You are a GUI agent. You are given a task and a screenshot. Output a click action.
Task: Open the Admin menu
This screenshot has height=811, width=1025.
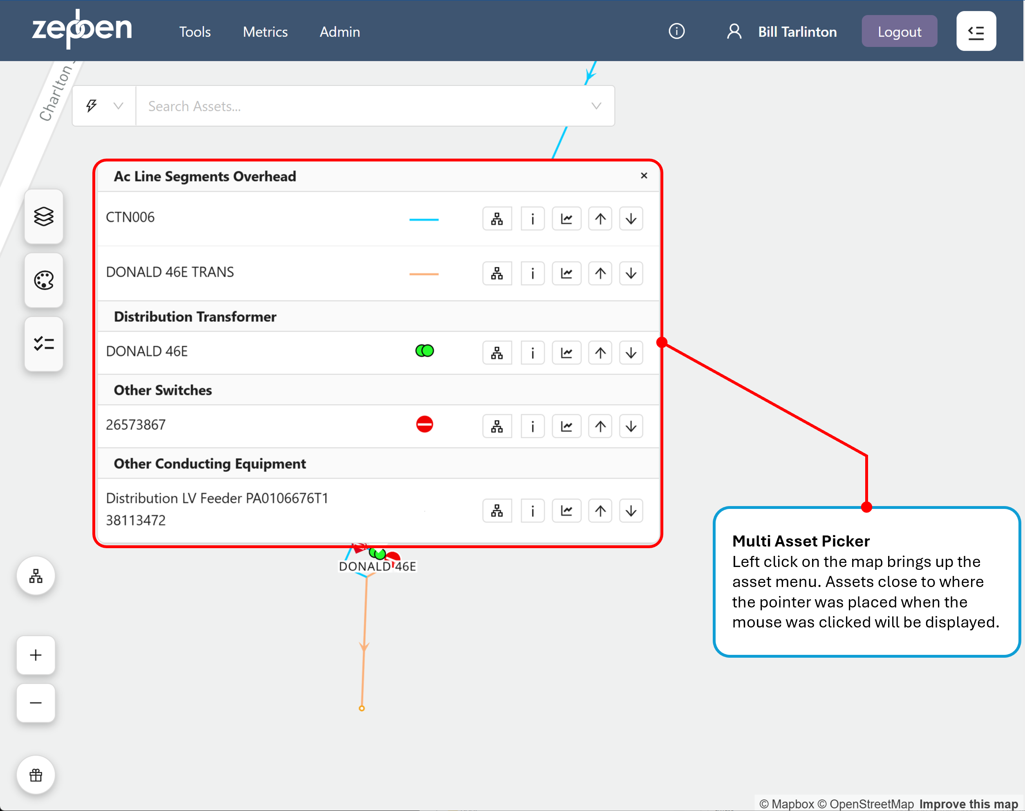click(340, 32)
